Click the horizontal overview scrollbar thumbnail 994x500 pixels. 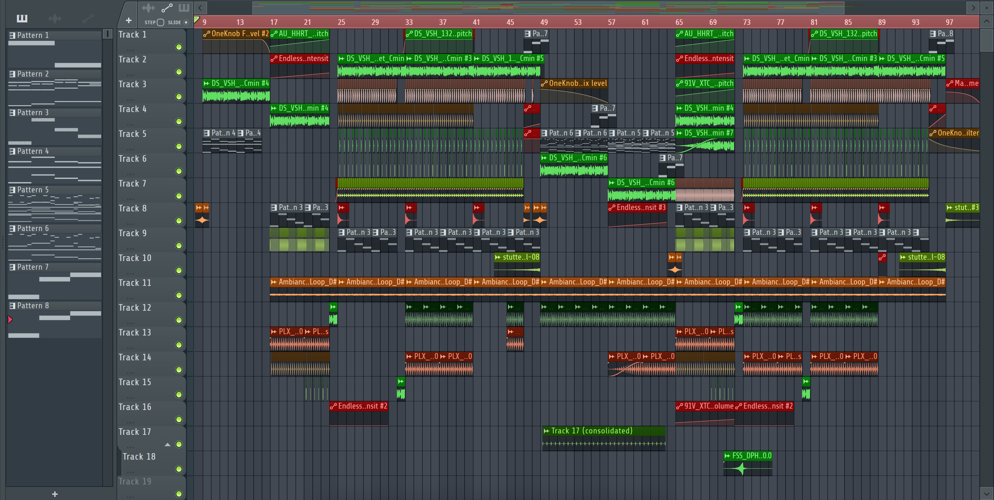[548, 7]
